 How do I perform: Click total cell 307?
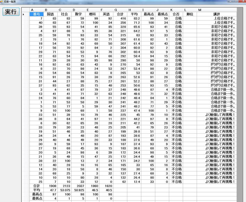[120, 43]
